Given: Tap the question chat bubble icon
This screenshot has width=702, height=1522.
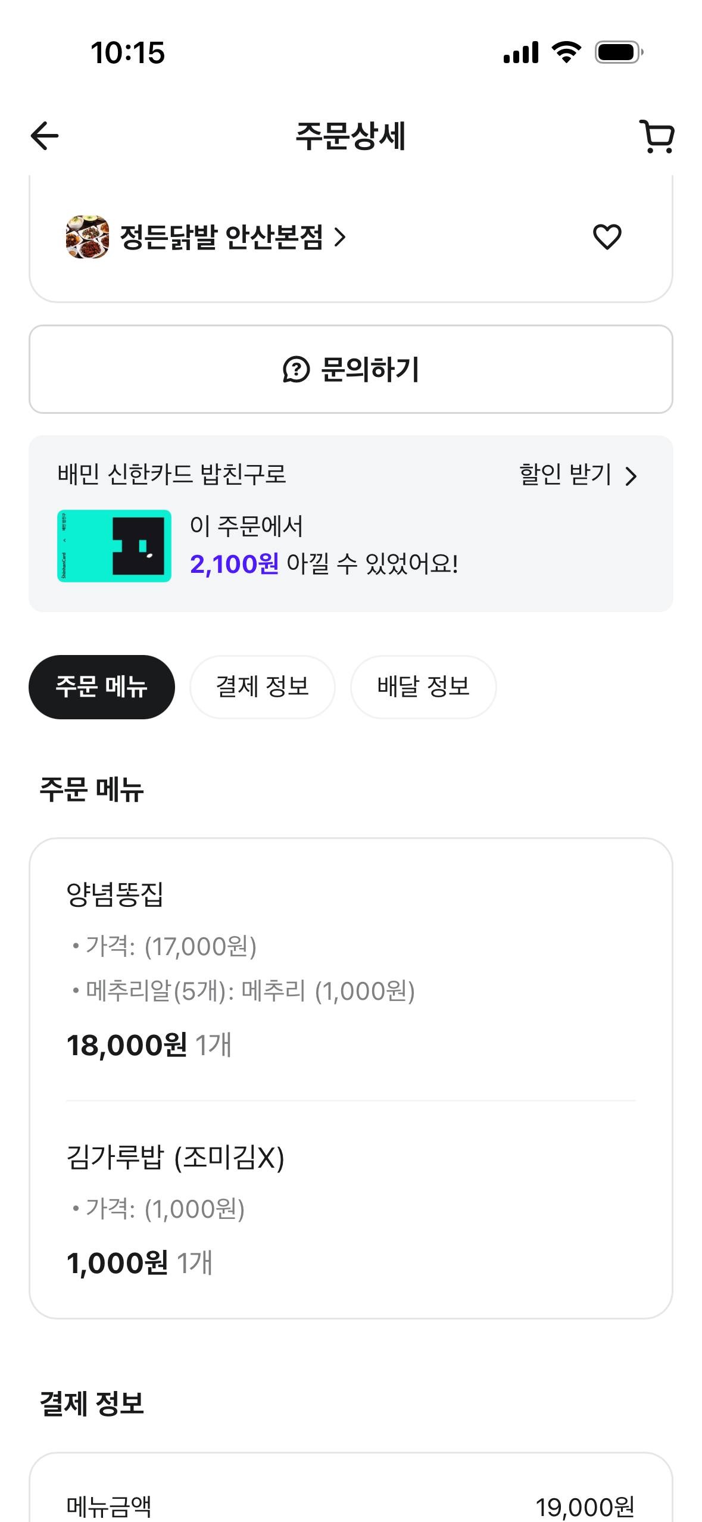Looking at the screenshot, I should pos(296,370).
